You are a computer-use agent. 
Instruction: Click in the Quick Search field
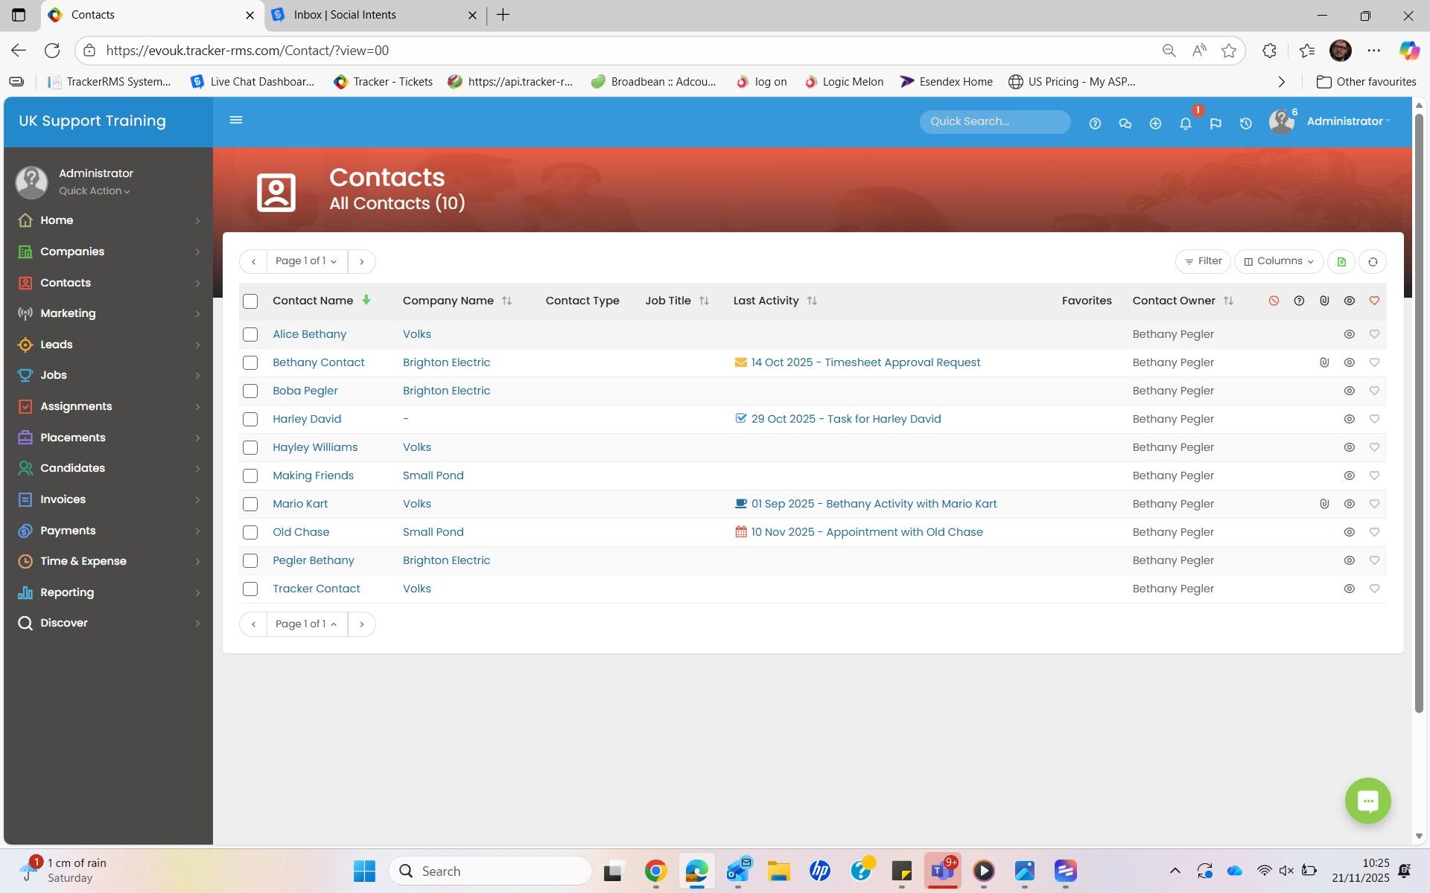[994, 121]
